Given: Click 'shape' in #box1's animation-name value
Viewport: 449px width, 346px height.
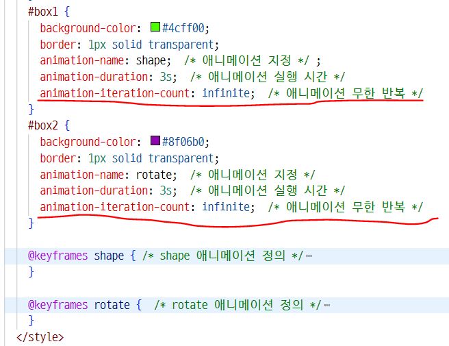Looking at the screenshot, I should click(x=151, y=60).
